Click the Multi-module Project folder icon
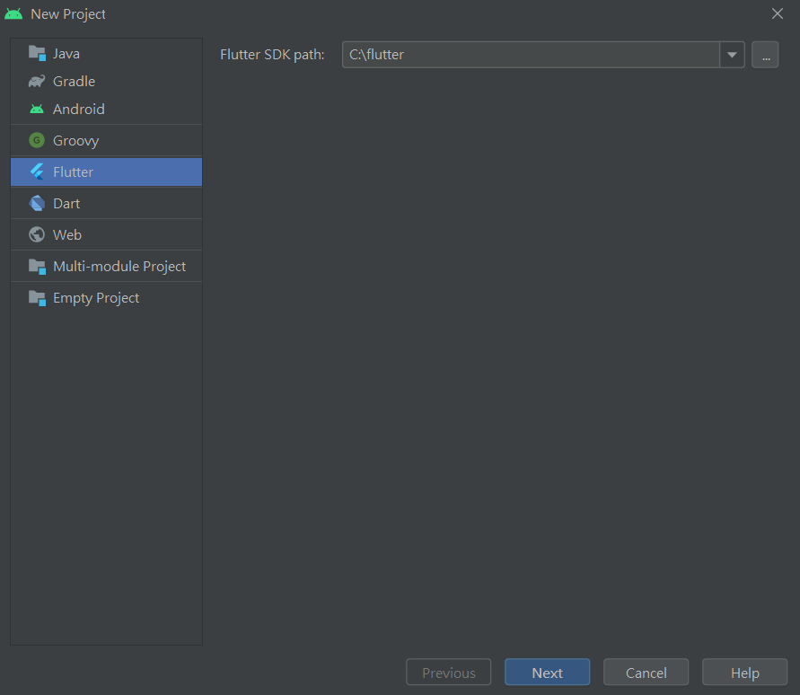This screenshot has width=800, height=695. pos(37,267)
